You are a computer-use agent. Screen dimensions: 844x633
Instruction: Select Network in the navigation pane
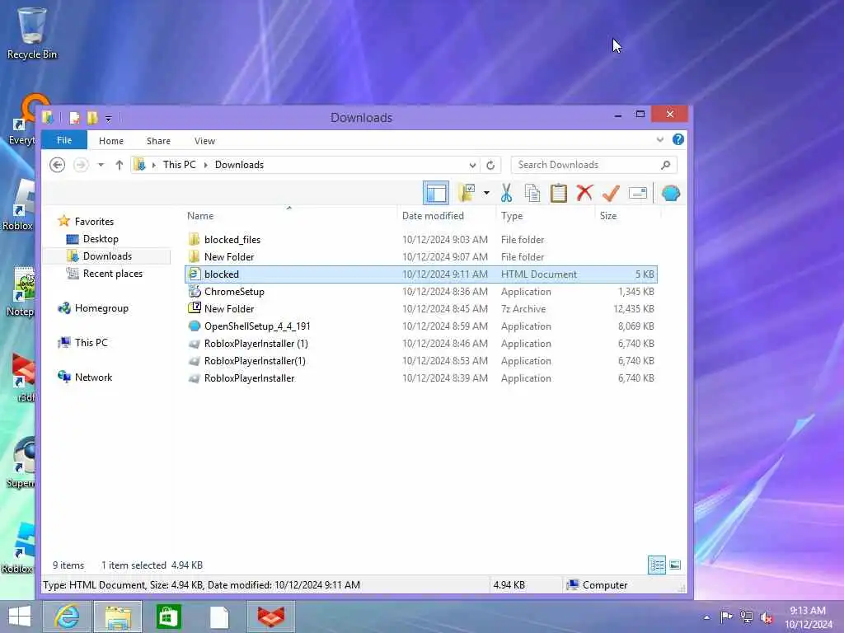click(x=93, y=377)
